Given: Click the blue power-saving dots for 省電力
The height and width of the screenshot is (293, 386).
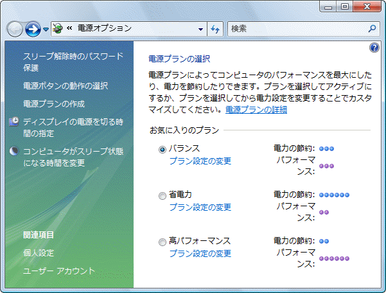Looking at the screenshot, I should click(334, 195).
